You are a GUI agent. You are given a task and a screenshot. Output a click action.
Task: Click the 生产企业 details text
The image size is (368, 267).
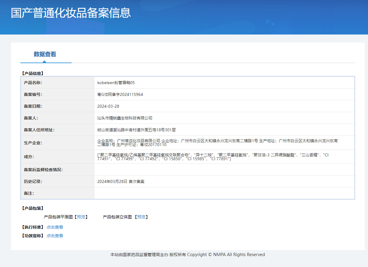(217, 143)
